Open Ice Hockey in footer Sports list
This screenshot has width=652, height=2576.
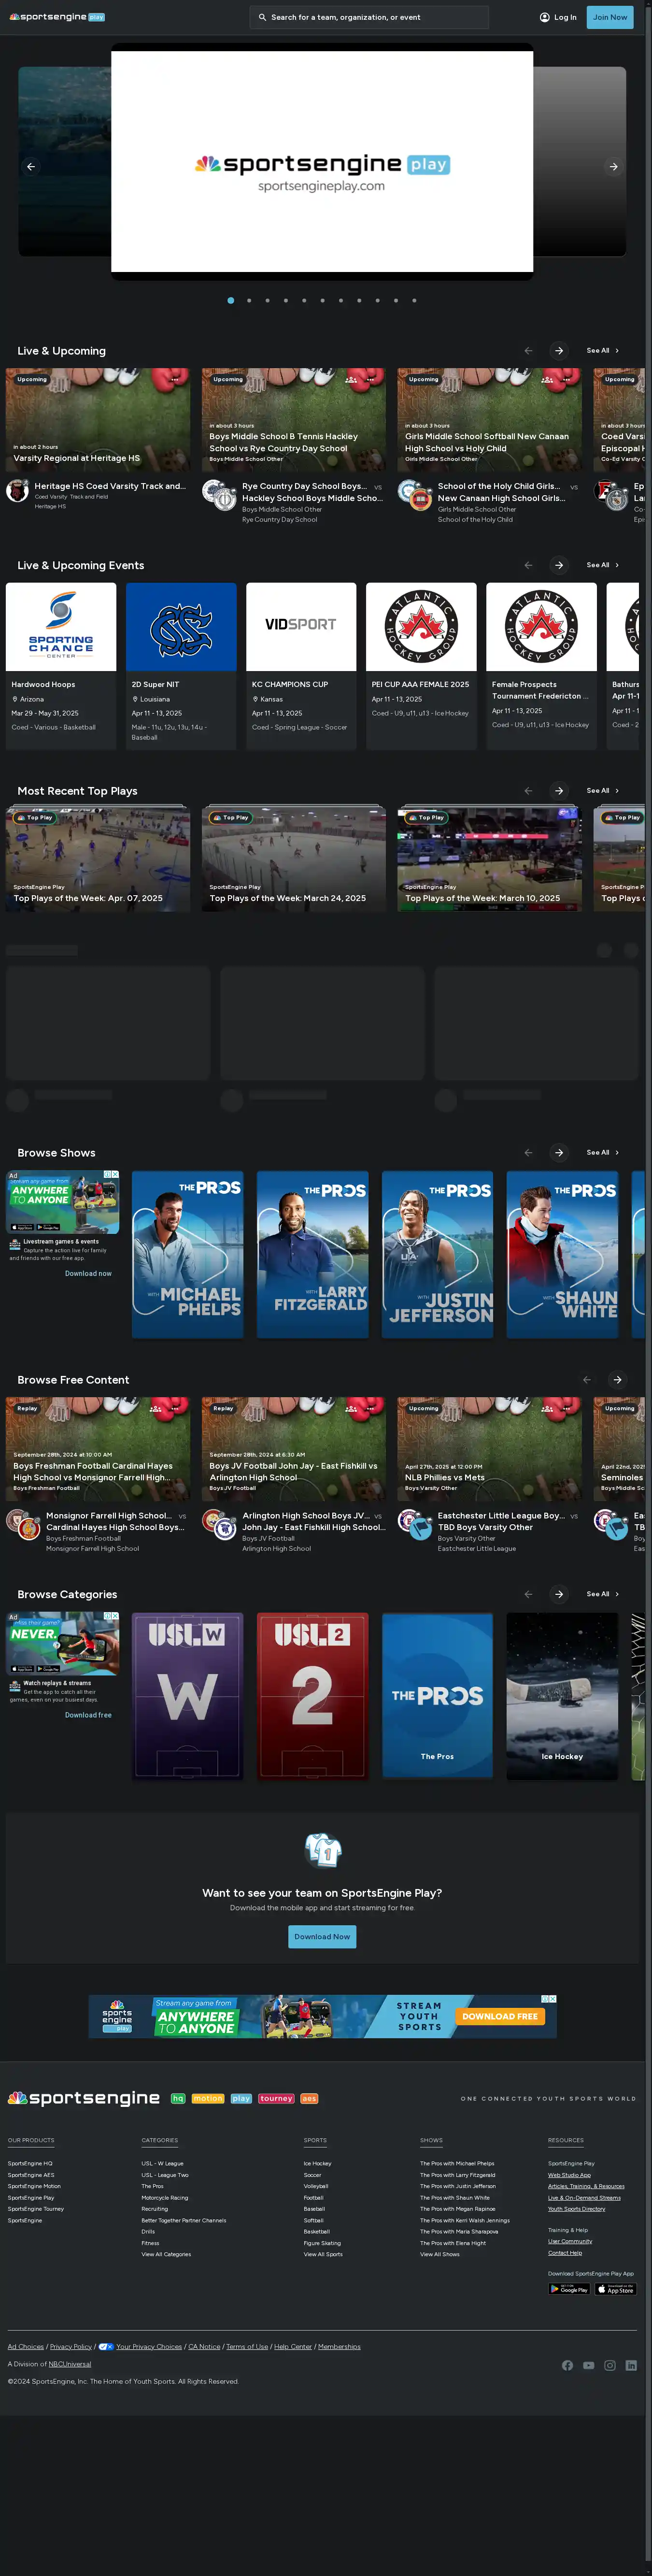(317, 2163)
